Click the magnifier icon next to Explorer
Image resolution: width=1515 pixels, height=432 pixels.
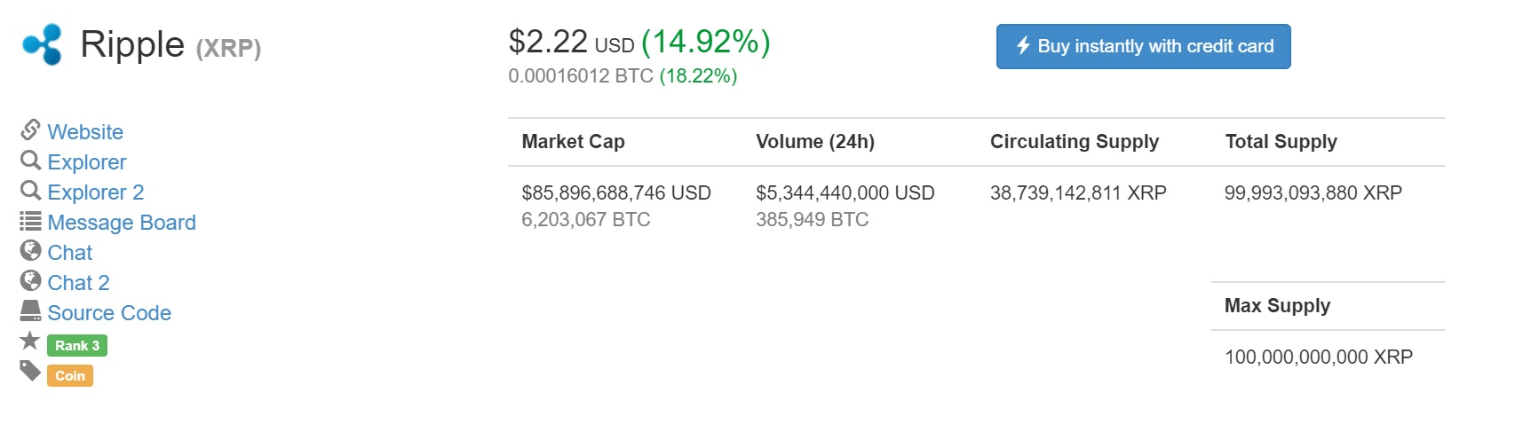pos(30,161)
